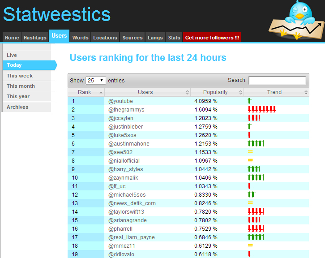Click the red down arrow for @ff_uc

(249, 186)
